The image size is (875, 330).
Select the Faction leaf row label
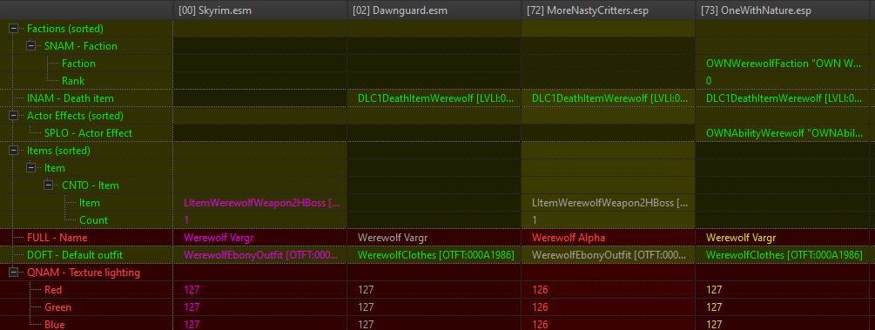point(78,64)
